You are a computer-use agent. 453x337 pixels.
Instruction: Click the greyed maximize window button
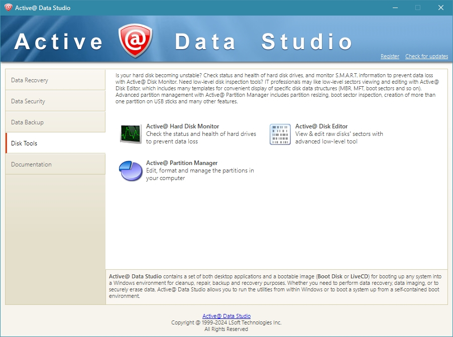point(418,8)
